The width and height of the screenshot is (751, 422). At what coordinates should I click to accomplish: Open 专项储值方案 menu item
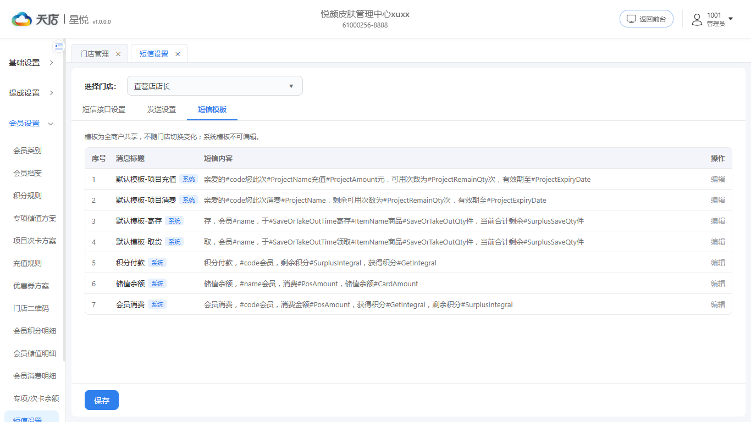pos(35,218)
